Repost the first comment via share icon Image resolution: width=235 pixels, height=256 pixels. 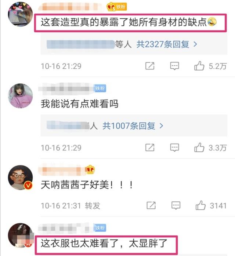(150, 66)
